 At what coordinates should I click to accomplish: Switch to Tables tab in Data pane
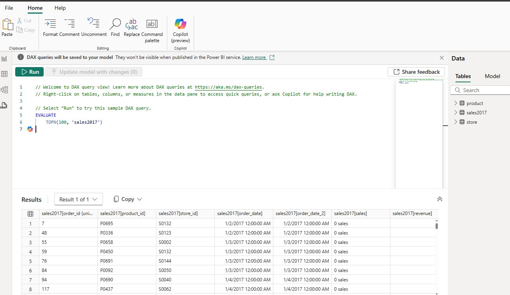pos(463,76)
